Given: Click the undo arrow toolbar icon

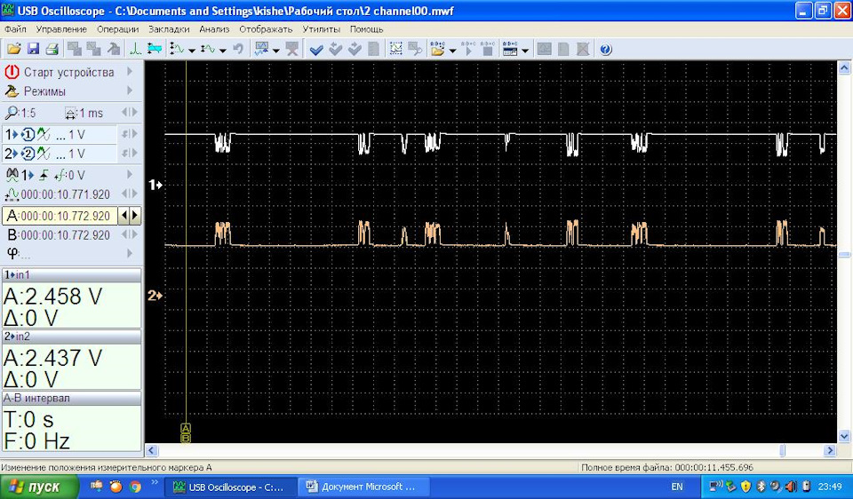Looking at the screenshot, I should click(x=238, y=50).
